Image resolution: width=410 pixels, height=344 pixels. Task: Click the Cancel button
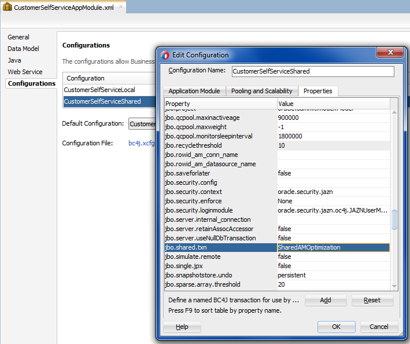click(379, 327)
